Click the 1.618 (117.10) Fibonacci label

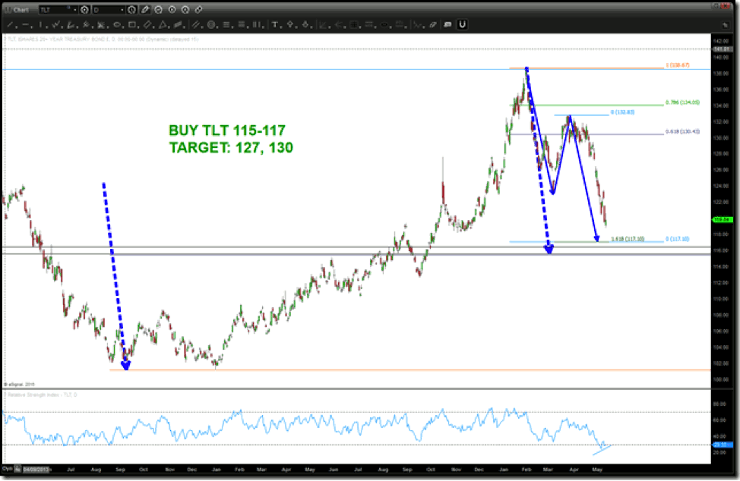click(x=628, y=239)
